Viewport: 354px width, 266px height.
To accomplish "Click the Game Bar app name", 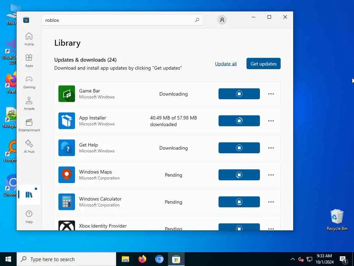I will [x=90, y=91].
